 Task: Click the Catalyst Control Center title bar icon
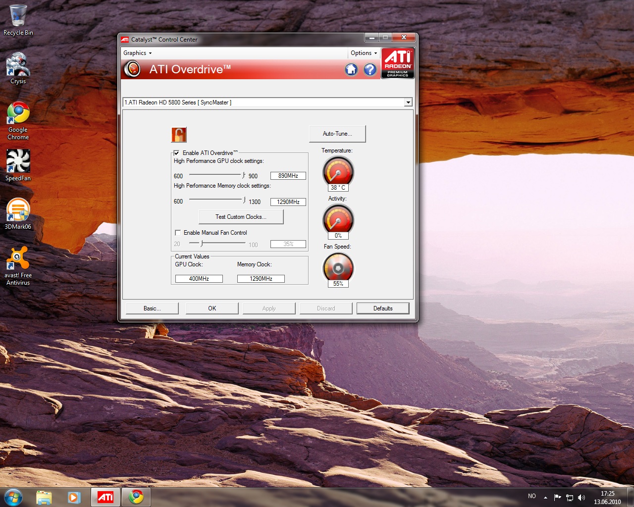[x=125, y=40]
